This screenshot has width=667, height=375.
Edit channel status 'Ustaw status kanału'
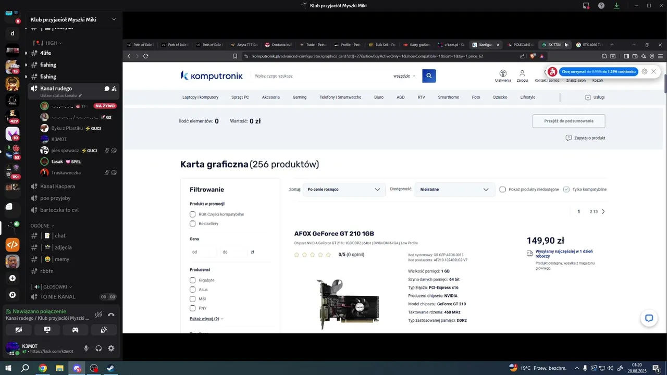point(61,96)
